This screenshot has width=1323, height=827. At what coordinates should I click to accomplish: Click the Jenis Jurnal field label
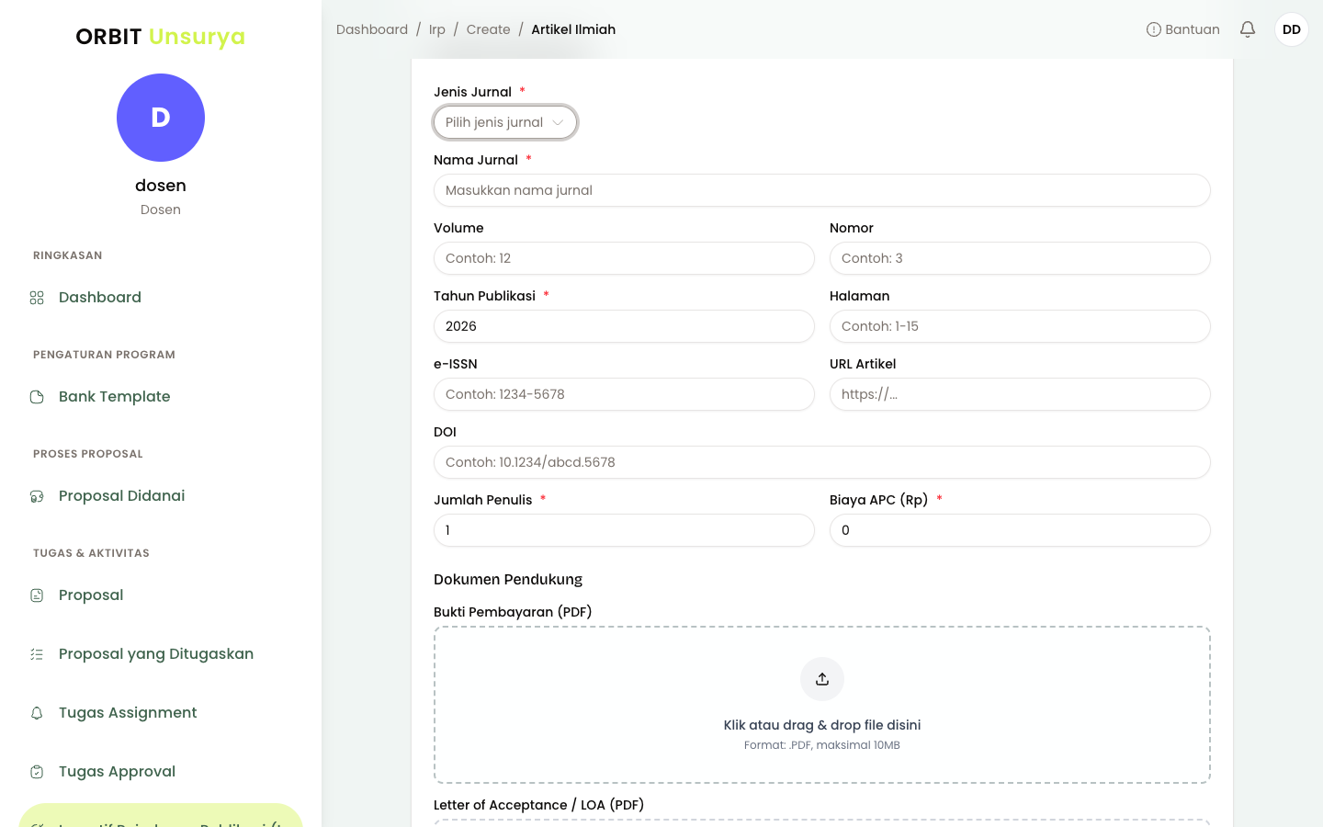coord(472,92)
